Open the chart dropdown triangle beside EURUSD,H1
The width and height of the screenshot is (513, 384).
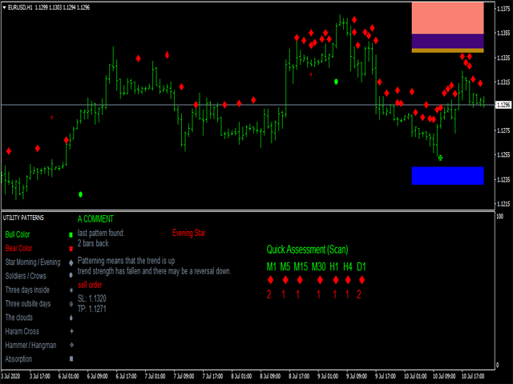[x=4, y=7]
